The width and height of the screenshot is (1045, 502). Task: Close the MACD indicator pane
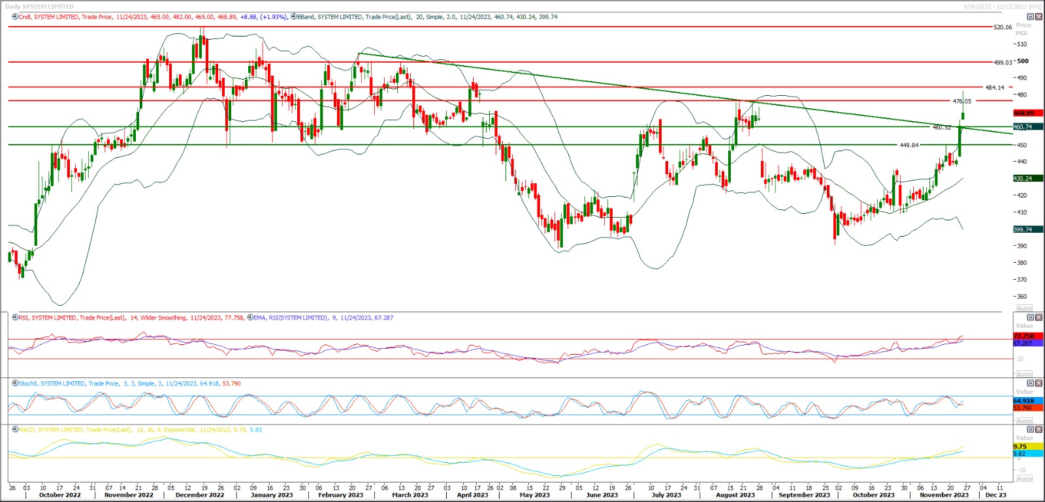click(x=1038, y=430)
